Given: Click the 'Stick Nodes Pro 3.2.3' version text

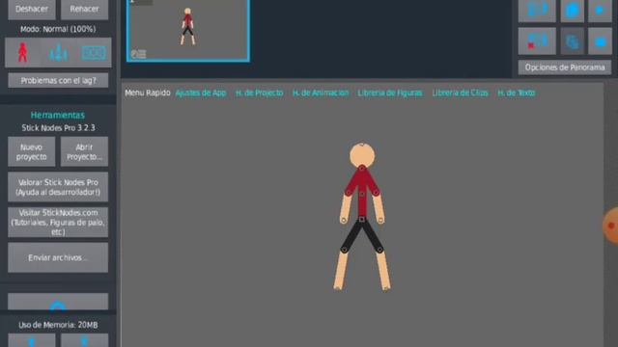Looking at the screenshot, I should [x=58, y=128].
